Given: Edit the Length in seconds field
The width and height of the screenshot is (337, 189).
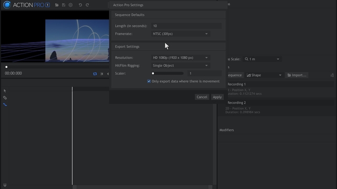Looking at the screenshot, I should tap(186, 26).
